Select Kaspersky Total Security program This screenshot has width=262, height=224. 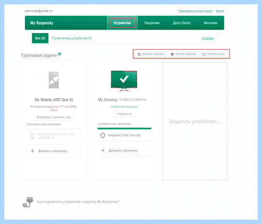click(124, 135)
